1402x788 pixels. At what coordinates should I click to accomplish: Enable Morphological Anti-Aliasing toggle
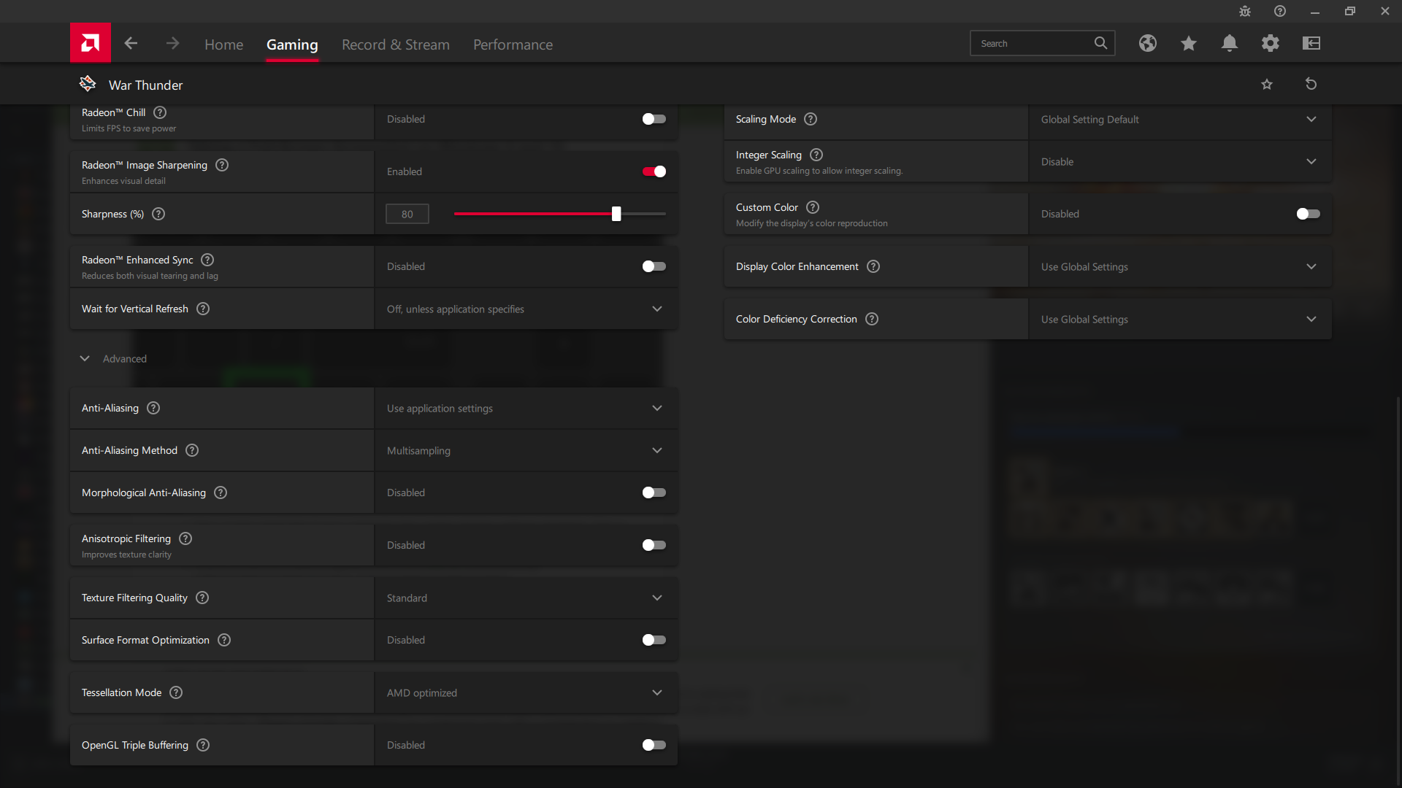pos(654,492)
